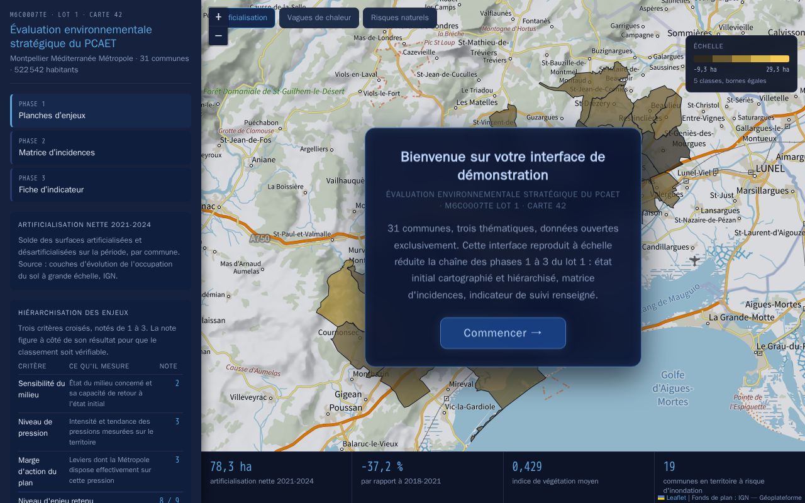Click the sidebar reference M6C0007TE · LOT 1 · CARTE 42
The height and width of the screenshot is (503, 805).
click(x=66, y=15)
